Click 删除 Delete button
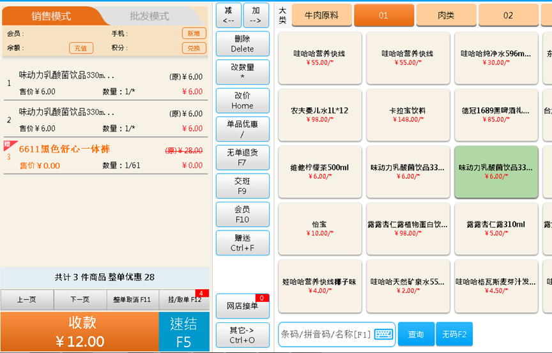 [x=243, y=43]
